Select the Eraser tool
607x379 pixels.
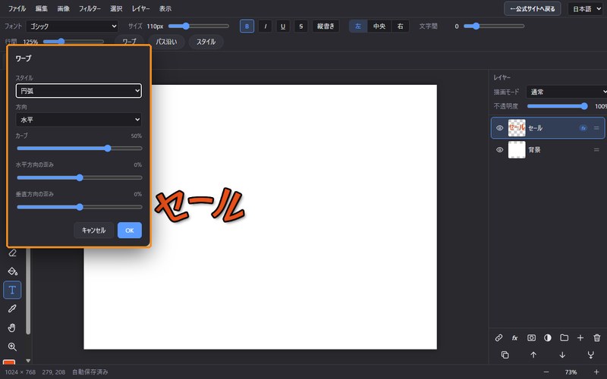point(12,253)
